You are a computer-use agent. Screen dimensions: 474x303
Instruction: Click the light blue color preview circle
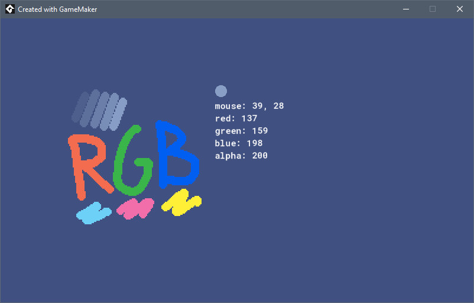[221, 91]
